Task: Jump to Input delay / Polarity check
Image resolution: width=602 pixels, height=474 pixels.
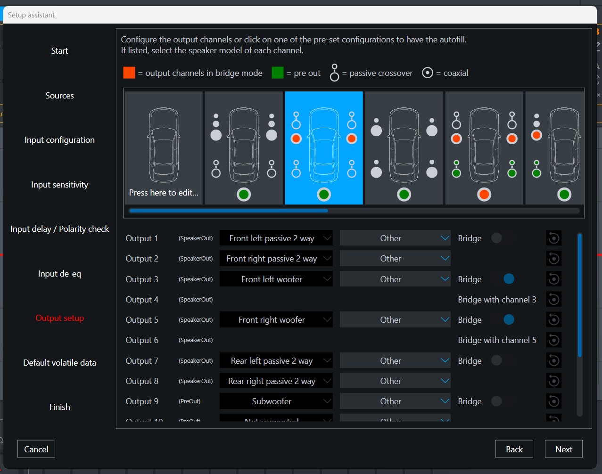Action: 59,229
